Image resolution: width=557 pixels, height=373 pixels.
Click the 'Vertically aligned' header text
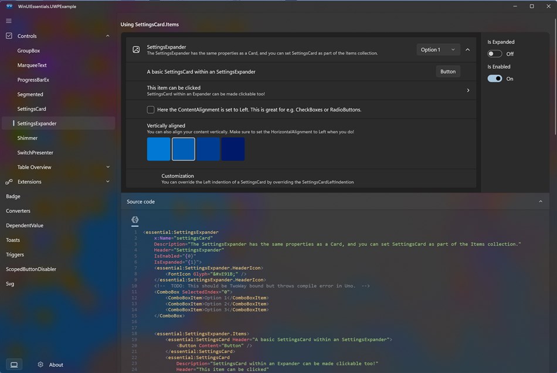tap(166, 126)
